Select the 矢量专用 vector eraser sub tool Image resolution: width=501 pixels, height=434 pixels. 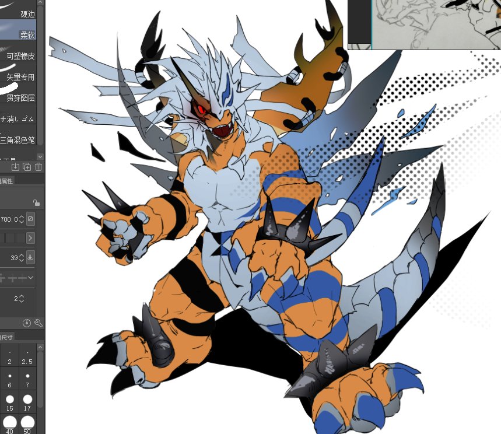(x=18, y=72)
